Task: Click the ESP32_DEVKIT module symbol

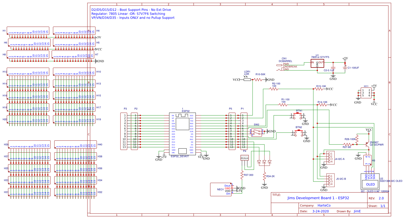Action: pyautogui.click(x=182, y=134)
